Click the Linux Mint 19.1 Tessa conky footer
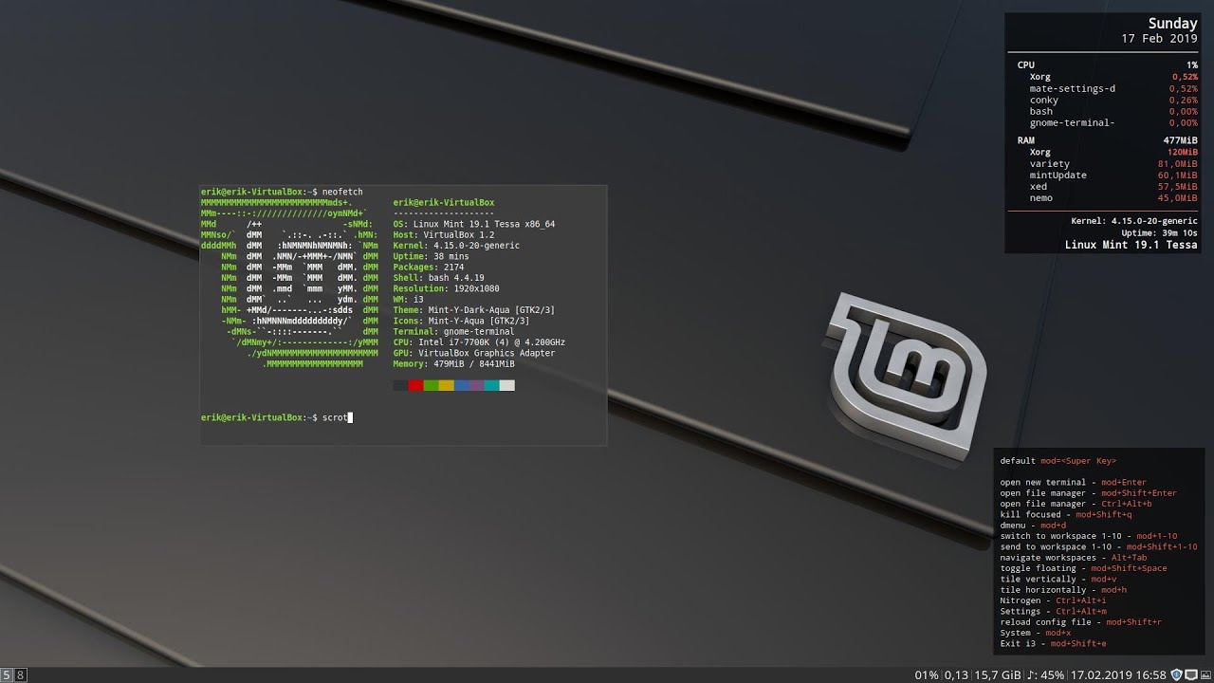 1131,245
